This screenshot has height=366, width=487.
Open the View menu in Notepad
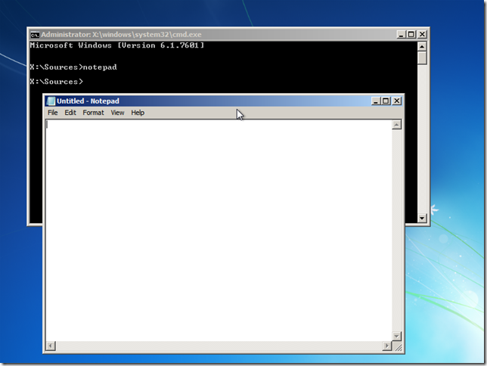[x=117, y=113]
